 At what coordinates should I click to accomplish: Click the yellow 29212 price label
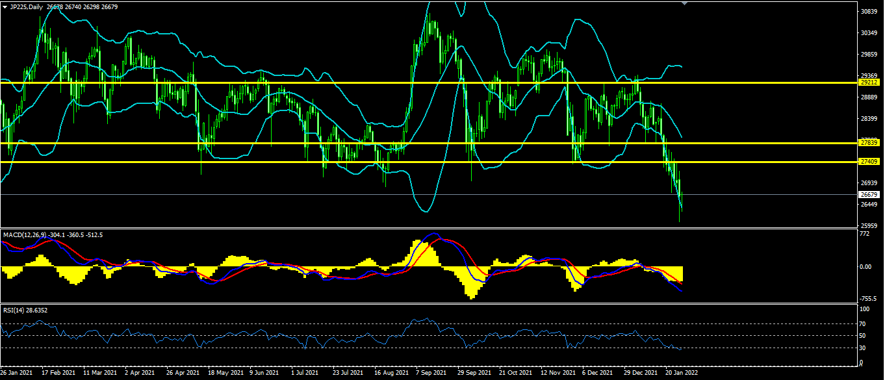click(869, 82)
